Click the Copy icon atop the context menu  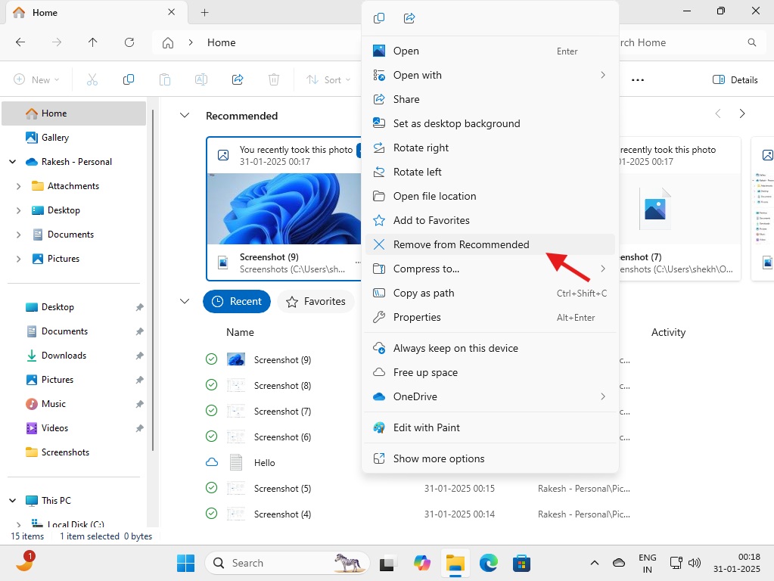pyautogui.click(x=379, y=17)
